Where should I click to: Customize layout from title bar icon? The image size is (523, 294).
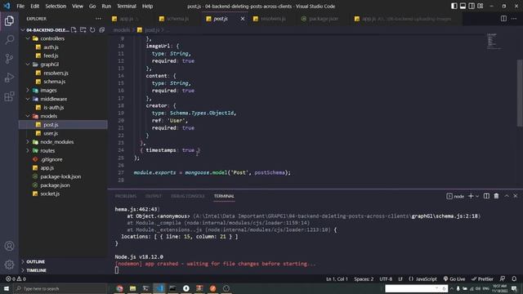481,6
